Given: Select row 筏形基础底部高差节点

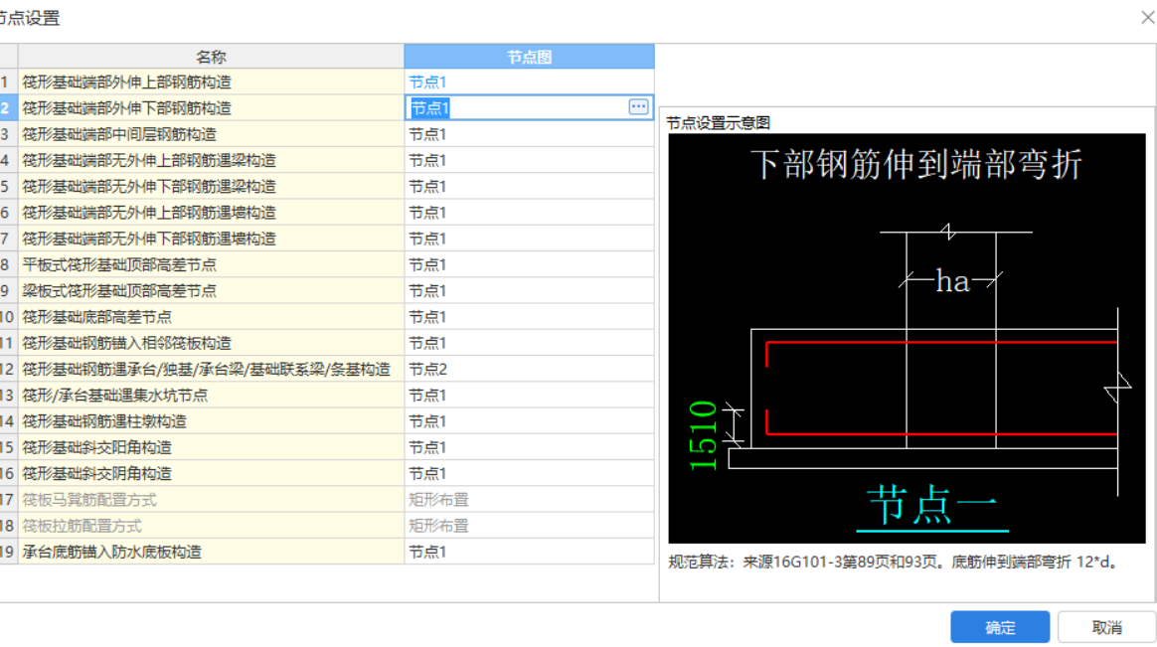Looking at the screenshot, I should tap(211, 317).
